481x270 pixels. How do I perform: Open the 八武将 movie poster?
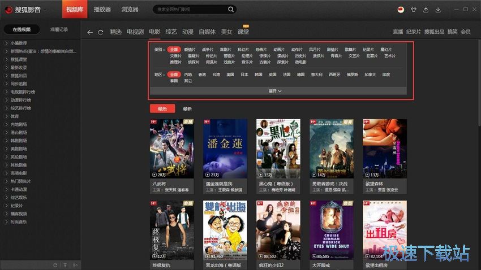coord(172,149)
